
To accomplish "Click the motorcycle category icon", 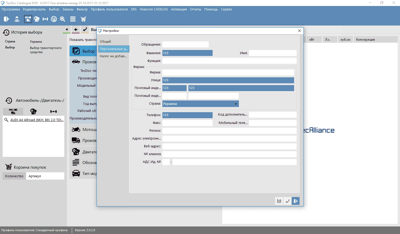I will (76, 129).
